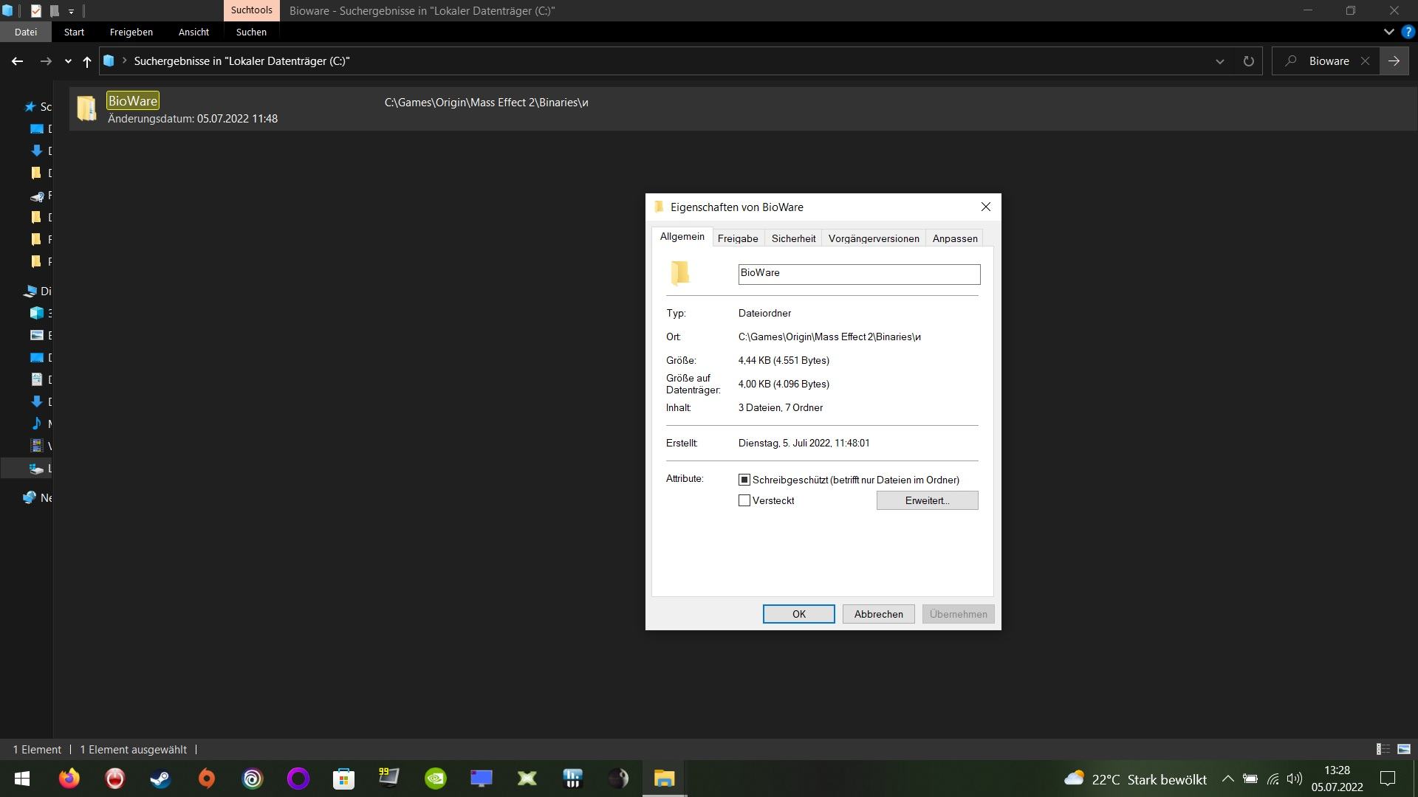
Task: Toggle the Schreibgeschützt checkbox
Action: click(744, 480)
